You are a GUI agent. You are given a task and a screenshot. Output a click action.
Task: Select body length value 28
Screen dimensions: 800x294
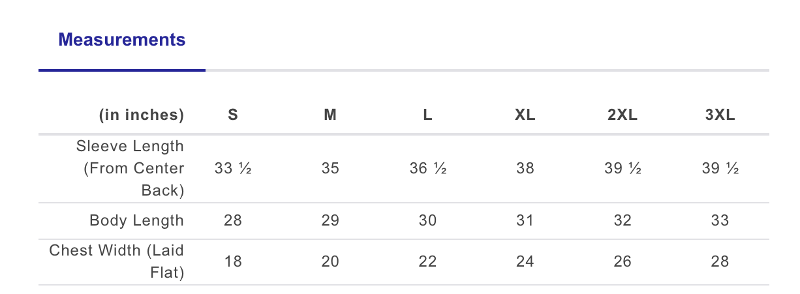click(233, 220)
